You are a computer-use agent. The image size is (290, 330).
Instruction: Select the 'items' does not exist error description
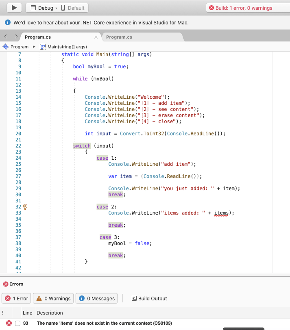coord(105,323)
